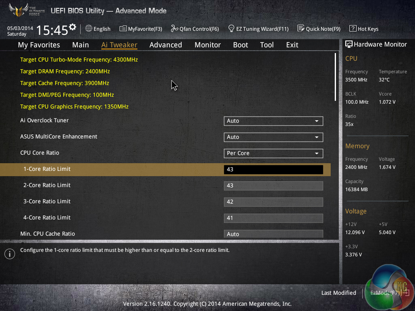The image size is (415, 311).
Task: Click the settings gear beside the clock
Action: coord(73,27)
